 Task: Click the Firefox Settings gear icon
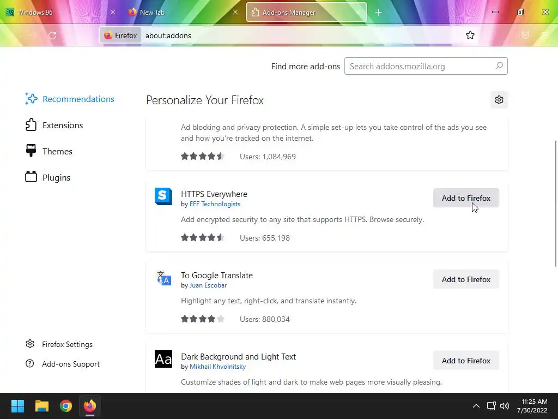[30, 344]
